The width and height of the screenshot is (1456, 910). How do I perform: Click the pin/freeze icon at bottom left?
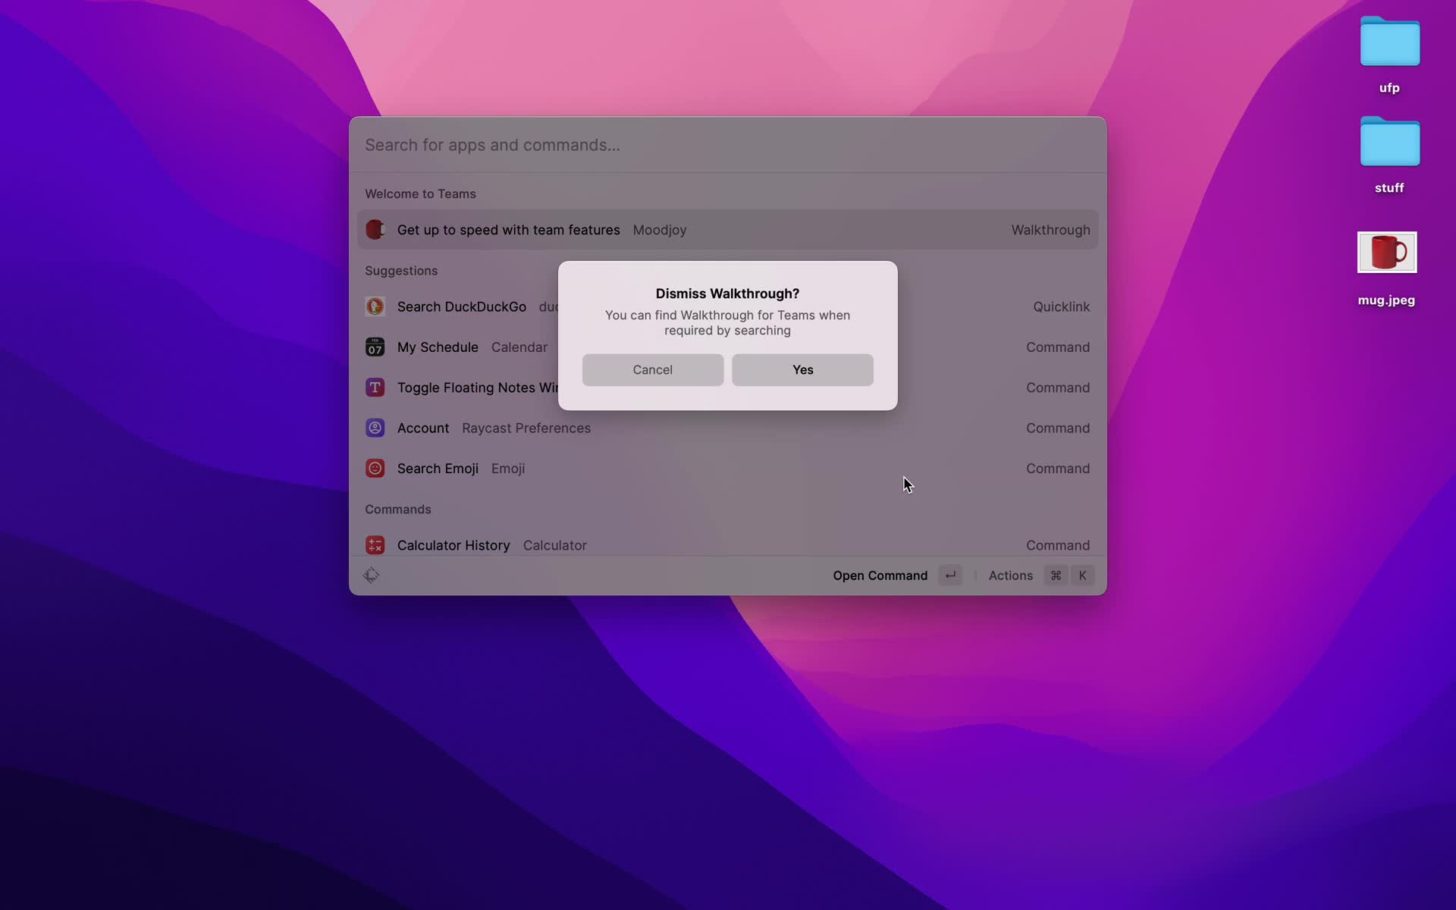point(373,576)
